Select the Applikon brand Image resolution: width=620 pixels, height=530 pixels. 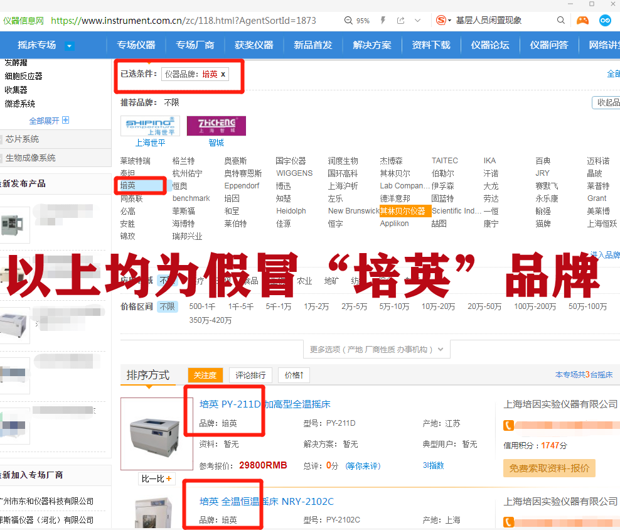tap(394, 224)
